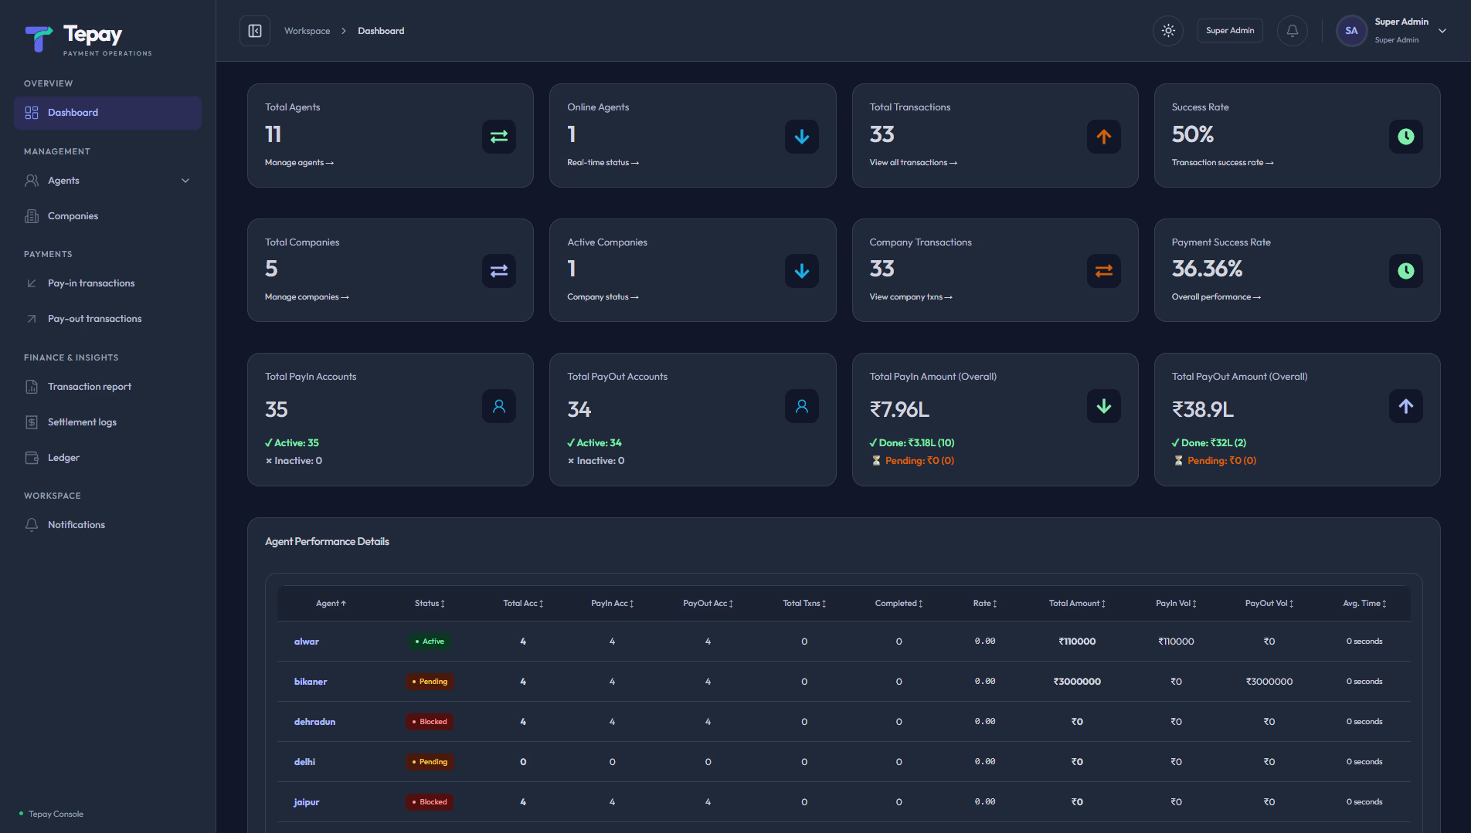
Task: Click the down-arrow icon on Online Agents card
Action: pos(802,137)
